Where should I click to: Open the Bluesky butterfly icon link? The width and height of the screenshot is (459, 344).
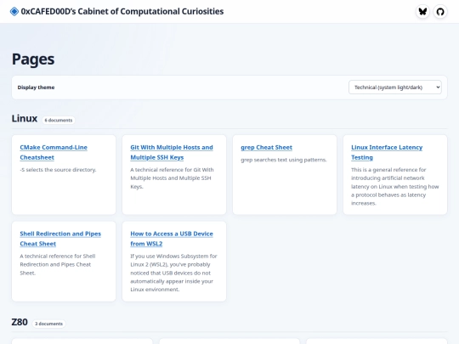pos(422,12)
